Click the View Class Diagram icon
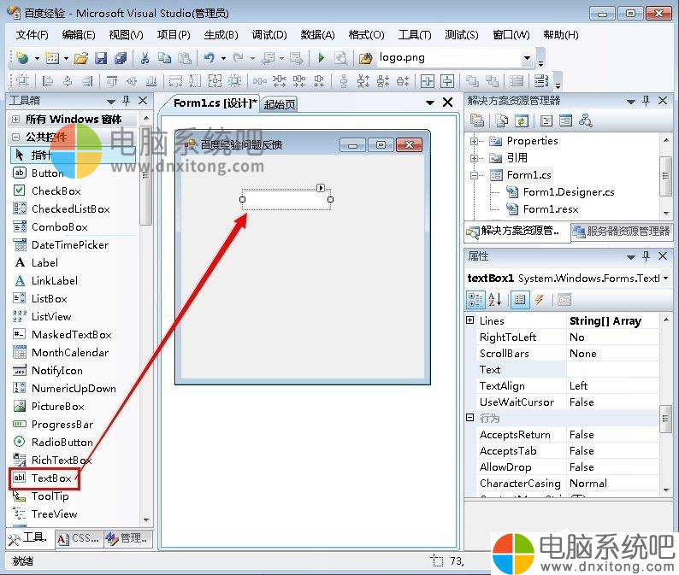 pos(586,120)
